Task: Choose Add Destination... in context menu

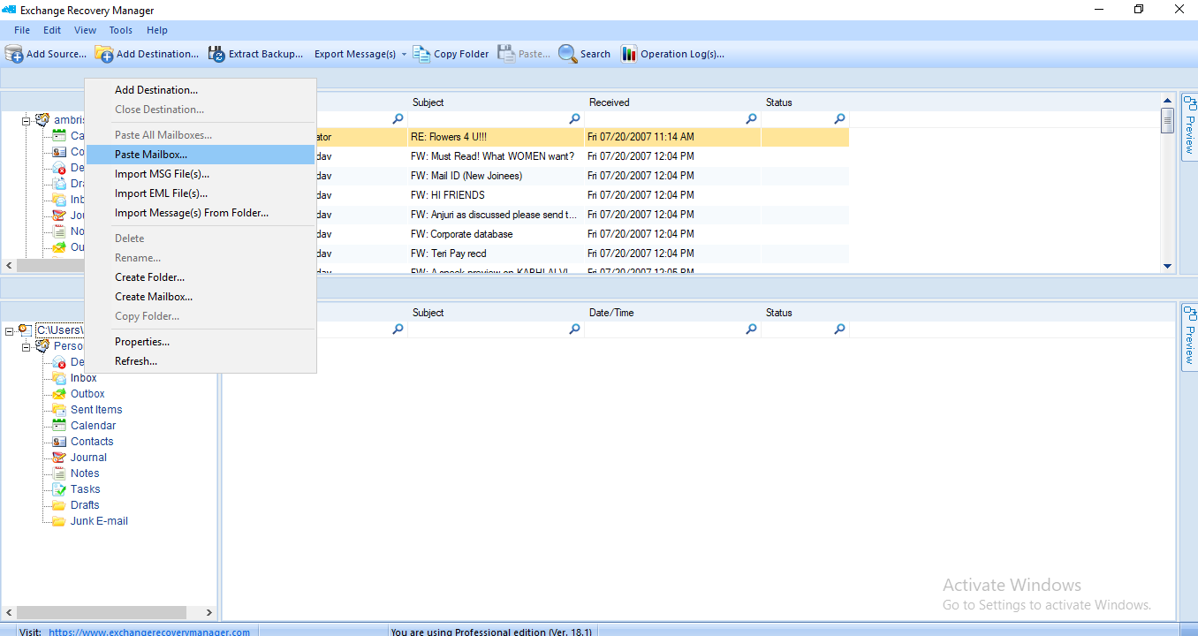Action: [201, 90]
